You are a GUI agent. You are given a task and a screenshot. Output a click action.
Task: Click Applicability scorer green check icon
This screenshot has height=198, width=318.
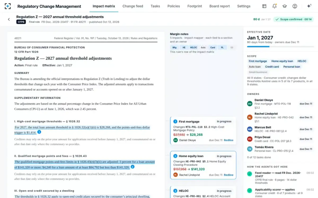pos(249,190)
